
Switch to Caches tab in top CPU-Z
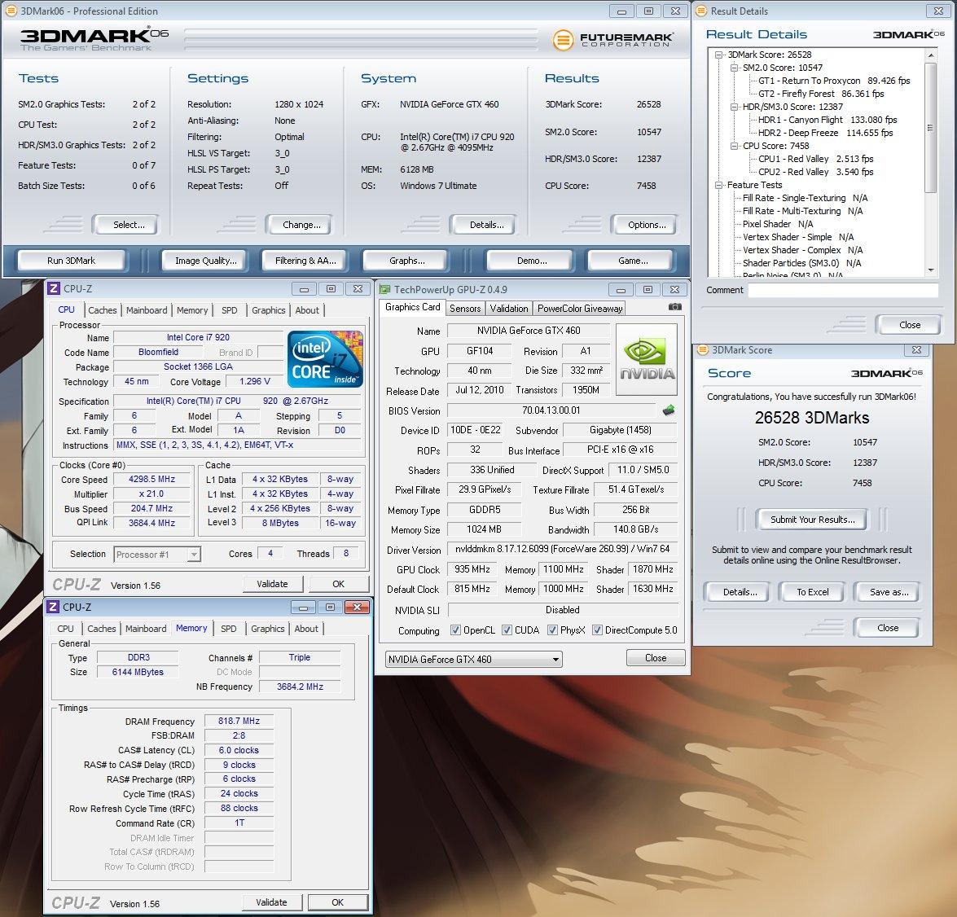(102, 310)
